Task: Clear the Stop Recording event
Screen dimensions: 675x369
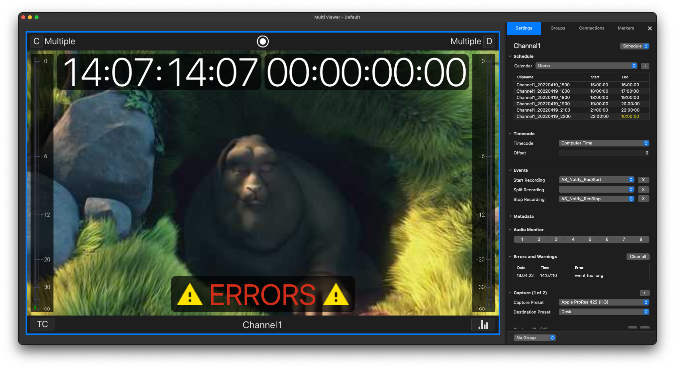Action: tap(643, 199)
